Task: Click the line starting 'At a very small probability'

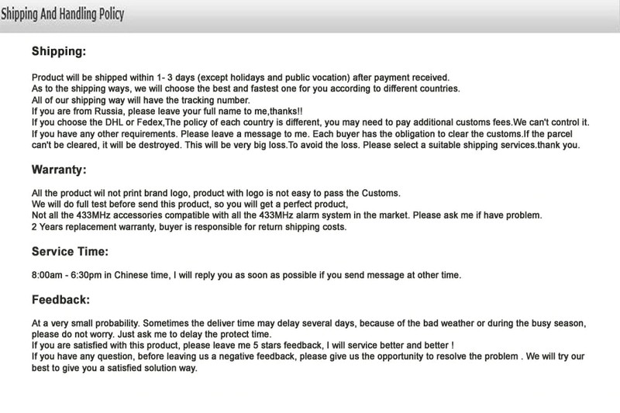Action: 310,322
